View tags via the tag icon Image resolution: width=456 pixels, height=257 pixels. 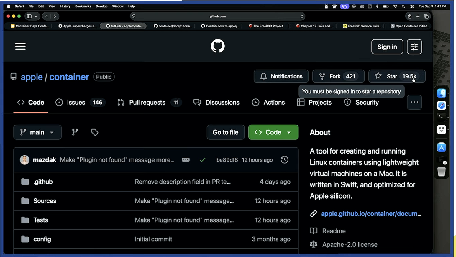(95, 132)
